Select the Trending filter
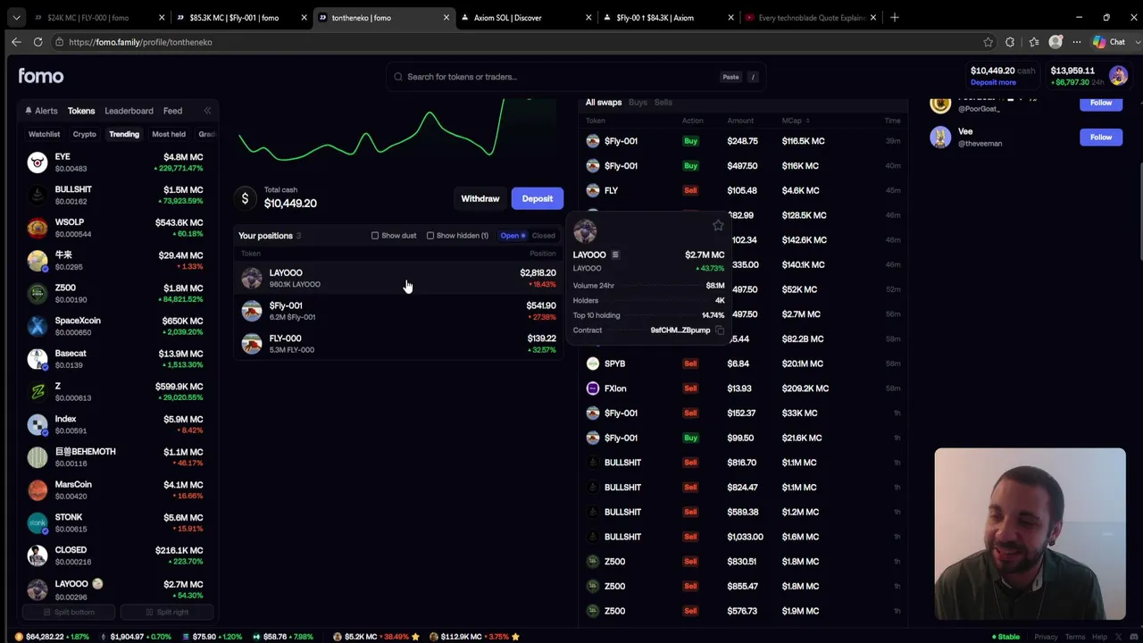 click(124, 134)
